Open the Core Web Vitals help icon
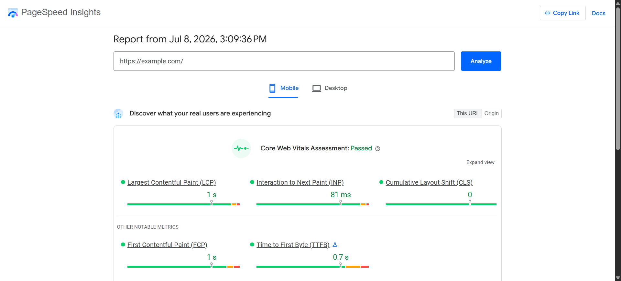Image resolution: width=621 pixels, height=281 pixels. 378,149
